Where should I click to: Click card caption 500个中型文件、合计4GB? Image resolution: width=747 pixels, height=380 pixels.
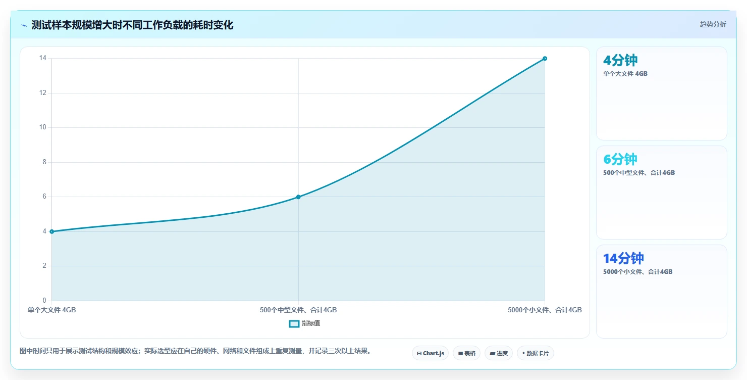(638, 172)
